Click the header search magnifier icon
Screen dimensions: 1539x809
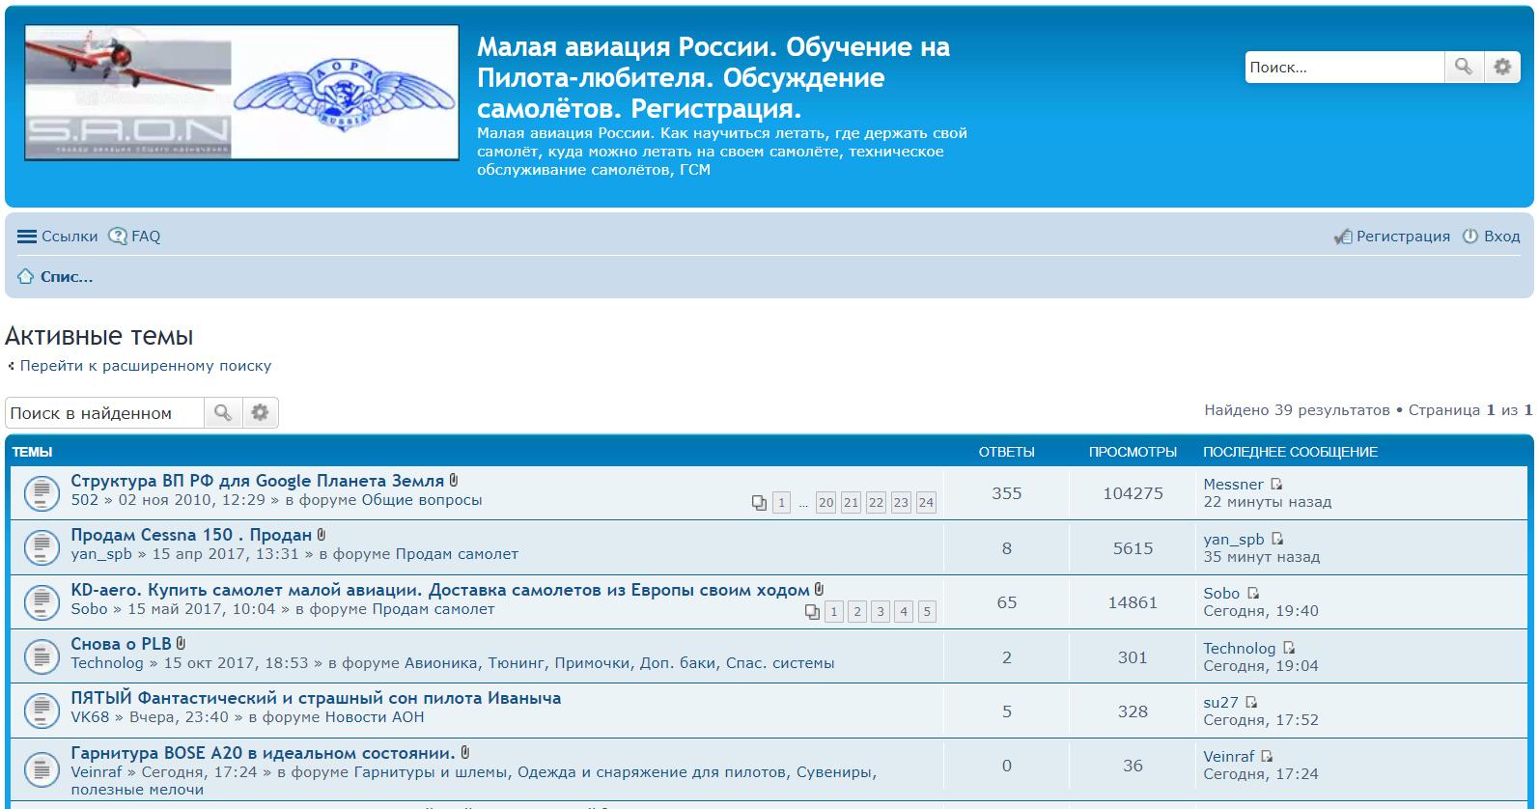1463,67
